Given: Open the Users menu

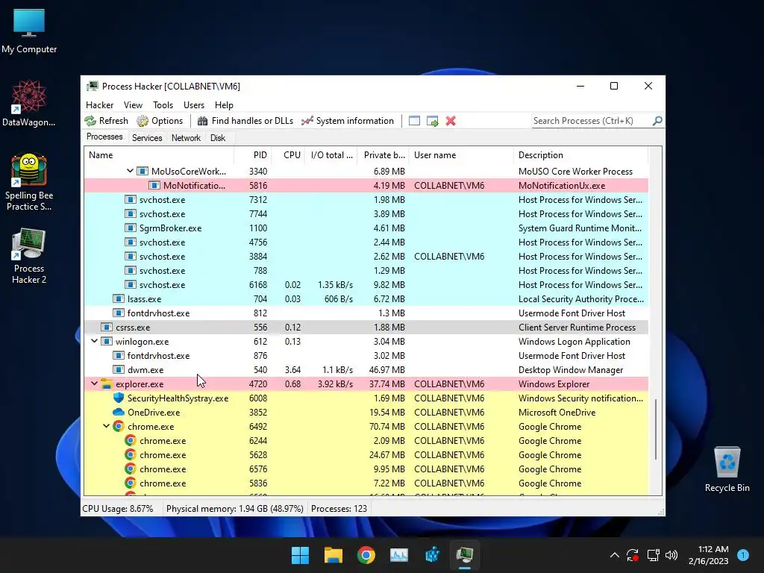Looking at the screenshot, I should coord(194,105).
